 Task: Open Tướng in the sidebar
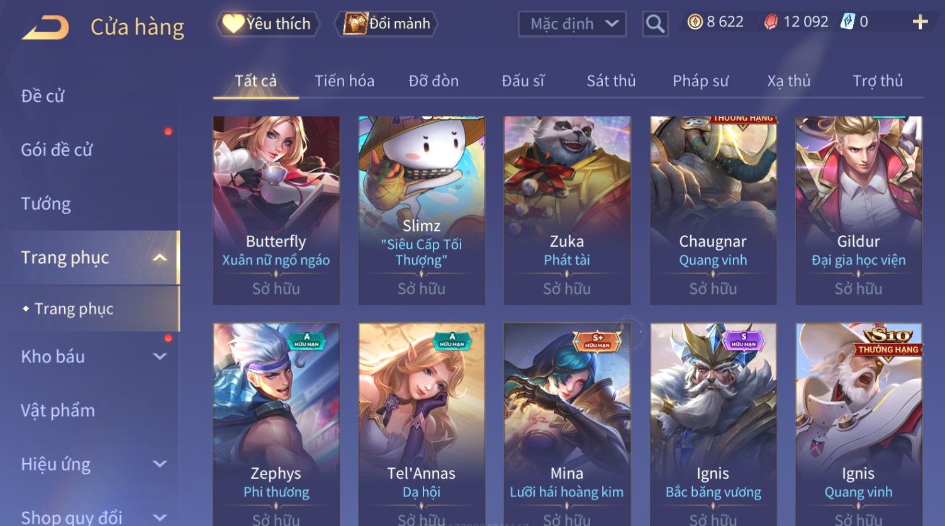point(46,204)
